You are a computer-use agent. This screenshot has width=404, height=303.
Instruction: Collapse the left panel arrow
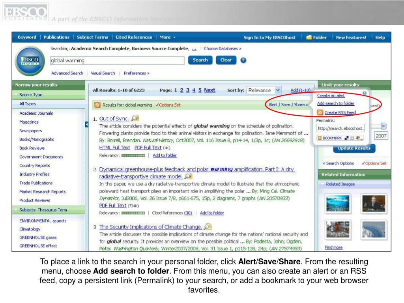coord(87,125)
